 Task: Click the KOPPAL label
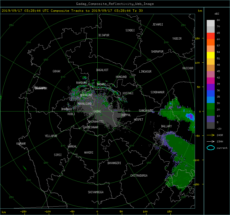pyautogui.click(x=126, y=115)
